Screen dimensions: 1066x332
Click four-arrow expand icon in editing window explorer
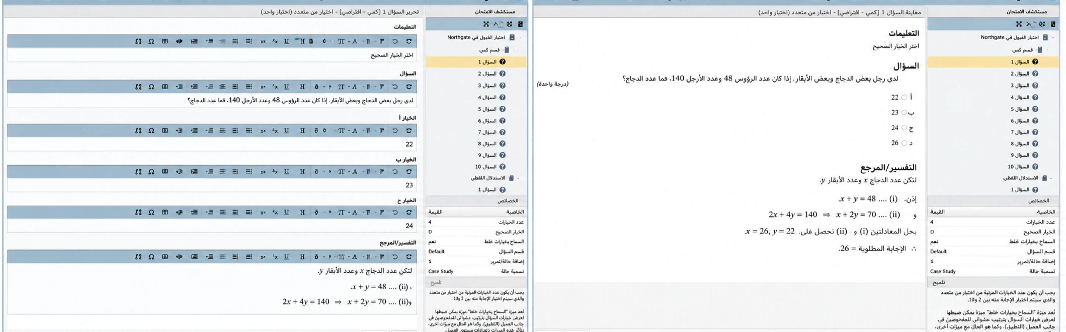pos(486,24)
